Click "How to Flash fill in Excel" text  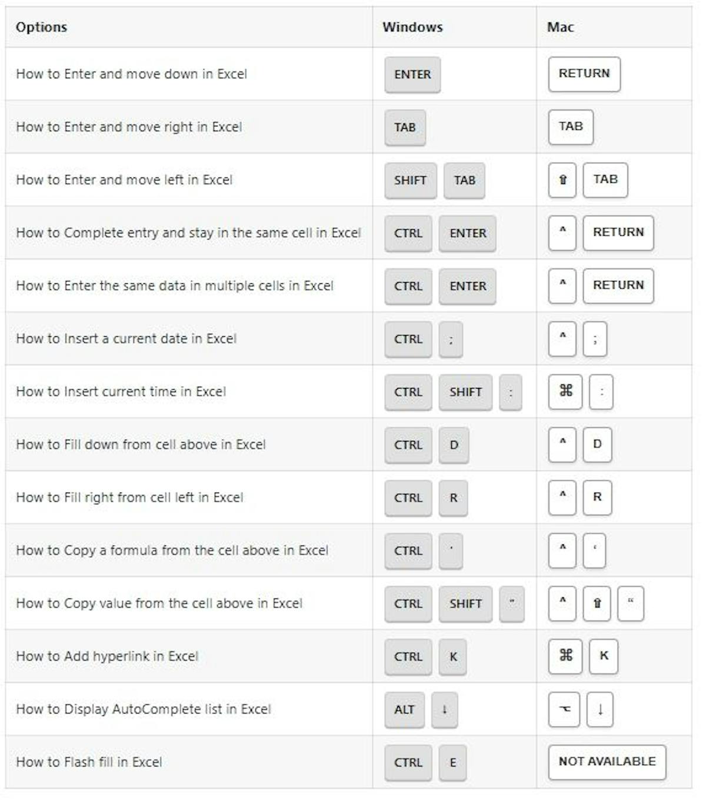click(89, 762)
